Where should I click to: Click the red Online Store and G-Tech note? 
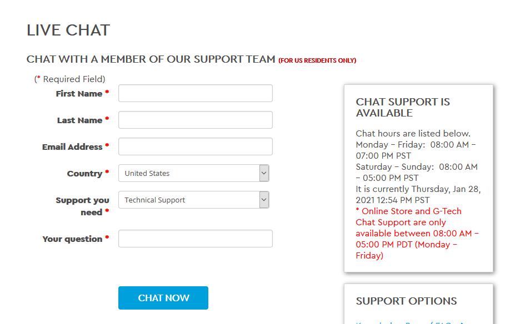pyautogui.click(x=417, y=234)
